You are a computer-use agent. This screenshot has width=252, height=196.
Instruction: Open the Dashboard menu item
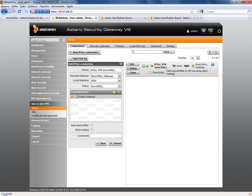click(x=48, y=45)
